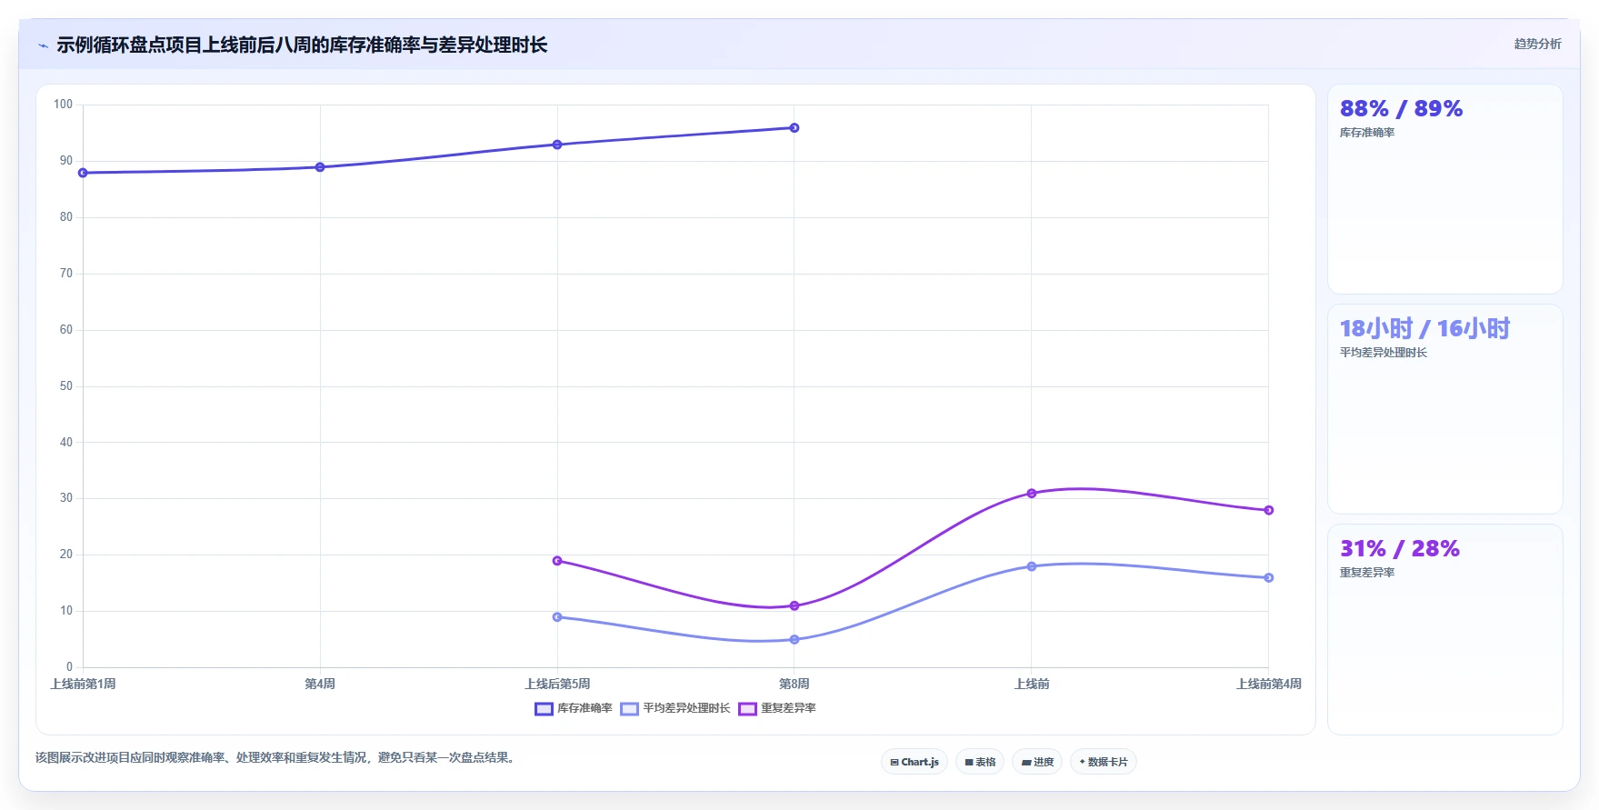Viewport: 1599px width, 810px height.
Task: Click the x-axis label 上线前第1周
Action: [x=83, y=684]
